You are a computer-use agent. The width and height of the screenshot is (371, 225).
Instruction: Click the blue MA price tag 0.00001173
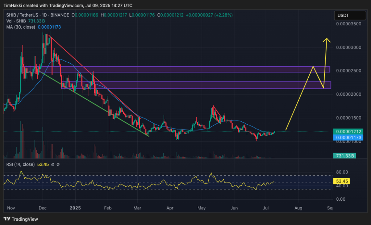point(349,137)
